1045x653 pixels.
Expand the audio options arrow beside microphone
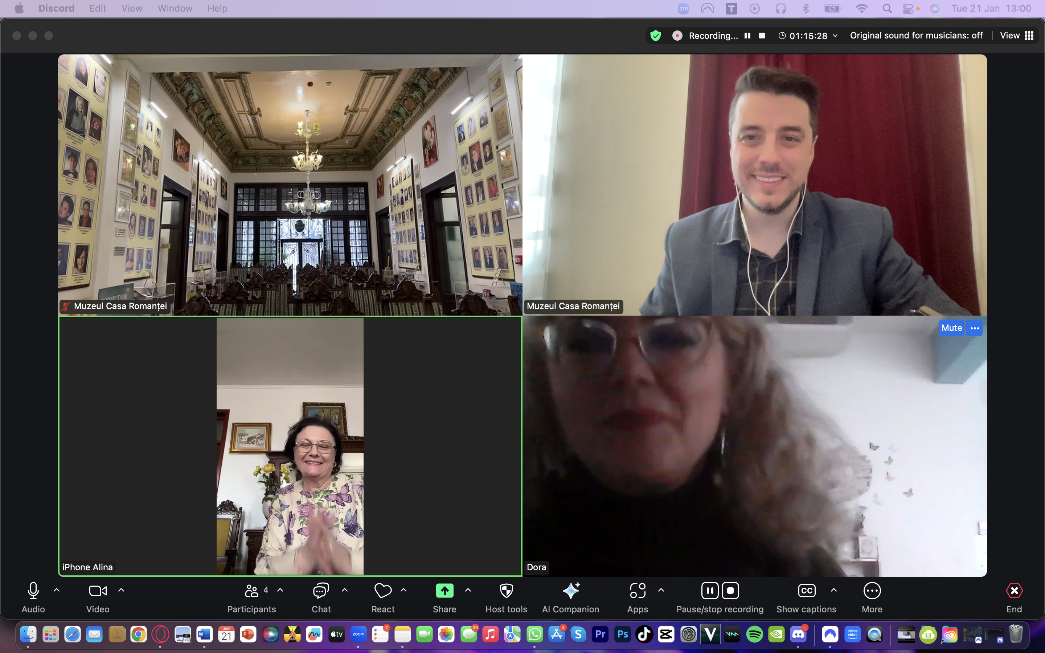[x=57, y=590]
